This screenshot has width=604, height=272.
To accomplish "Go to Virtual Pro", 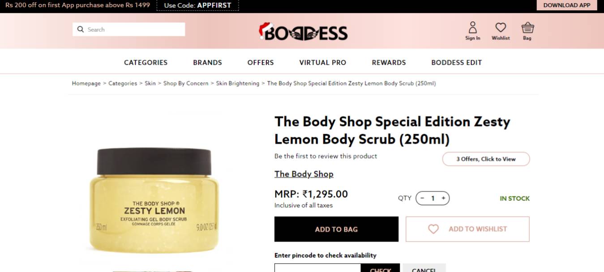I will [x=323, y=63].
